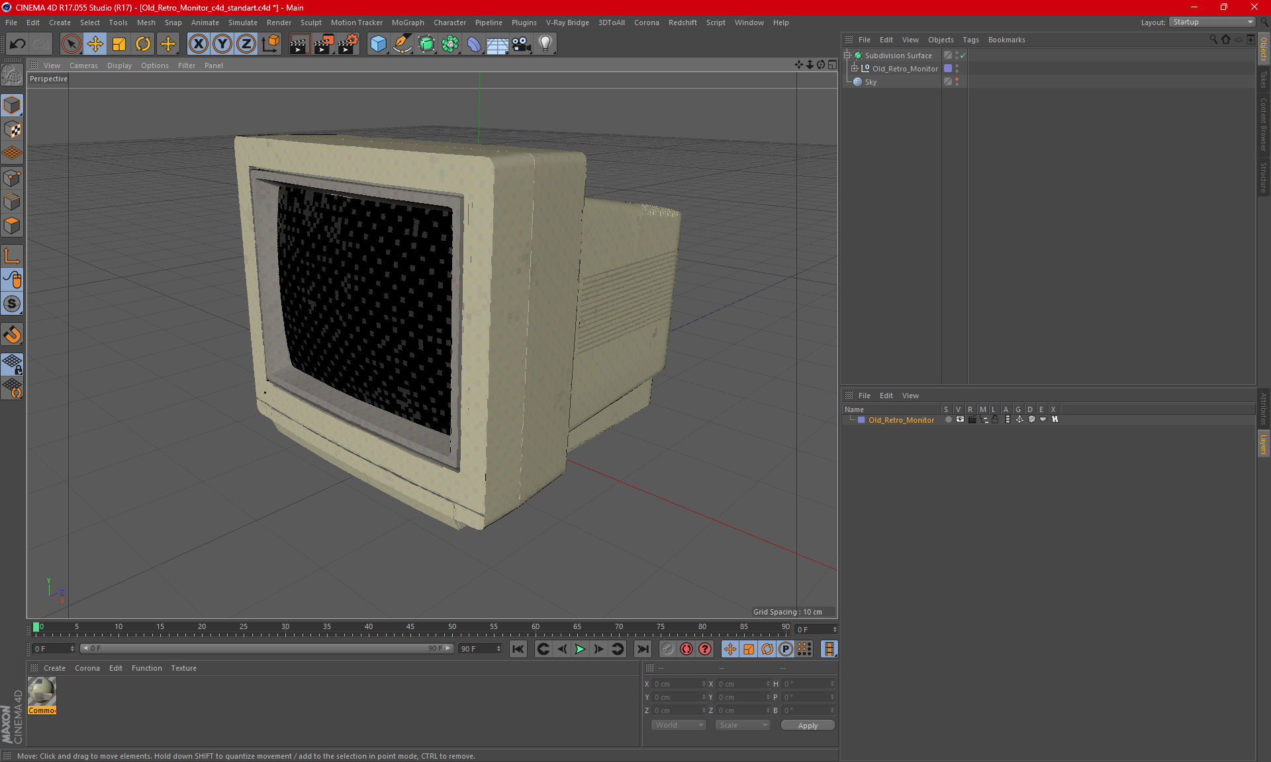The image size is (1271, 762).
Task: Activate the Scale tool in top toolbar
Action: [119, 44]
